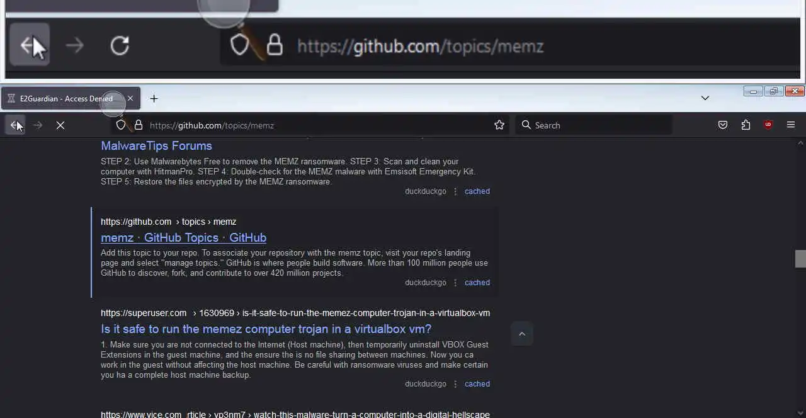Open the superuser memez trojan virtualbox link
Image resolution: width=806 pixels, height=418 pixels.
[x=266, y=329]
